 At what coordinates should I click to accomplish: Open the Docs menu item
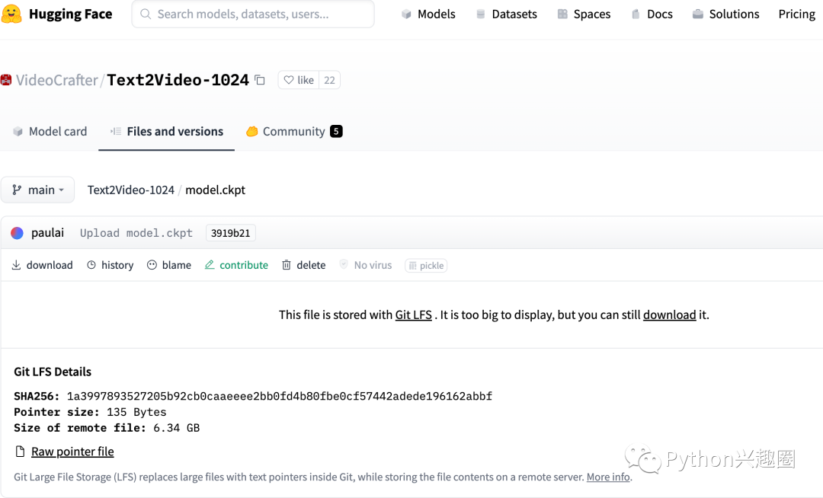tap(652, 14)
